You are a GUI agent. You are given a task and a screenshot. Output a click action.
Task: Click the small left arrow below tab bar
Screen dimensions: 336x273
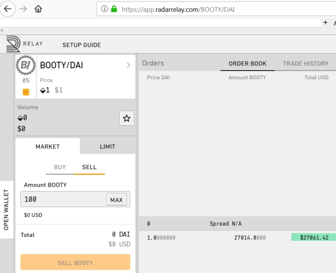click(2, 30)
